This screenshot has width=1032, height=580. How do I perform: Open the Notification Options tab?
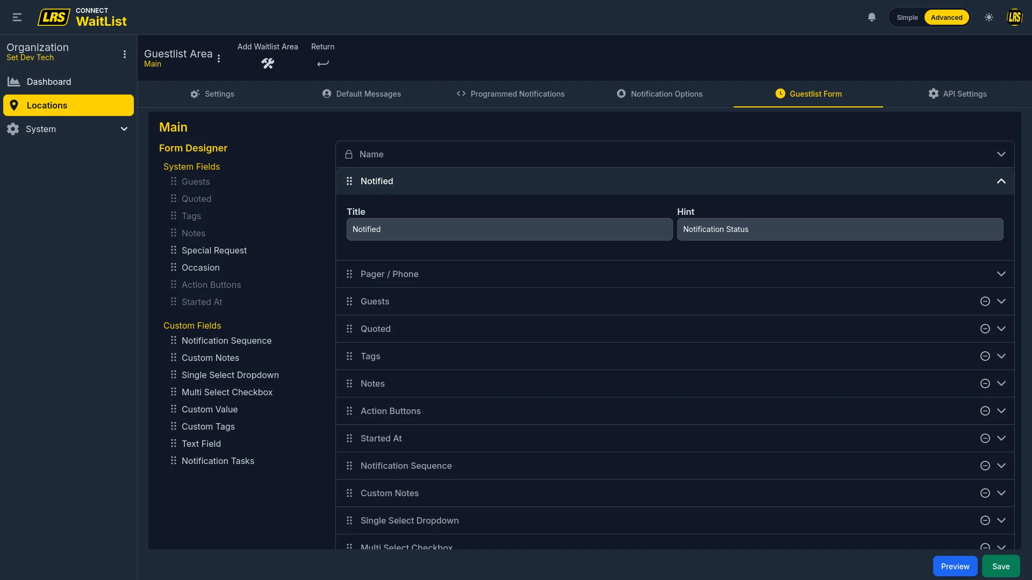pyautogui.click(x=660, y=94)
